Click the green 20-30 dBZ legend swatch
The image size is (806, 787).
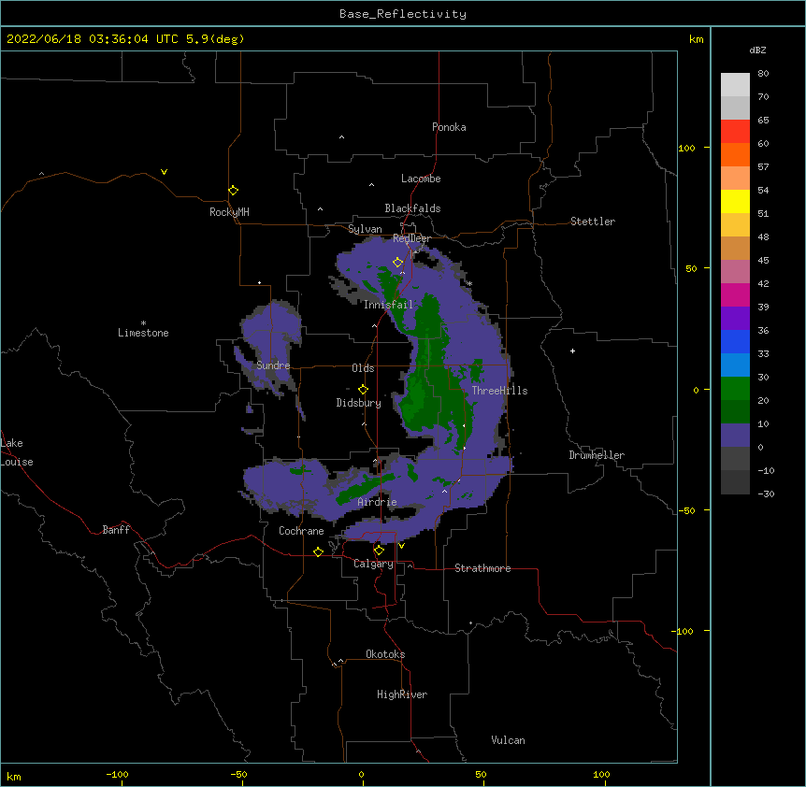point(735,389)
